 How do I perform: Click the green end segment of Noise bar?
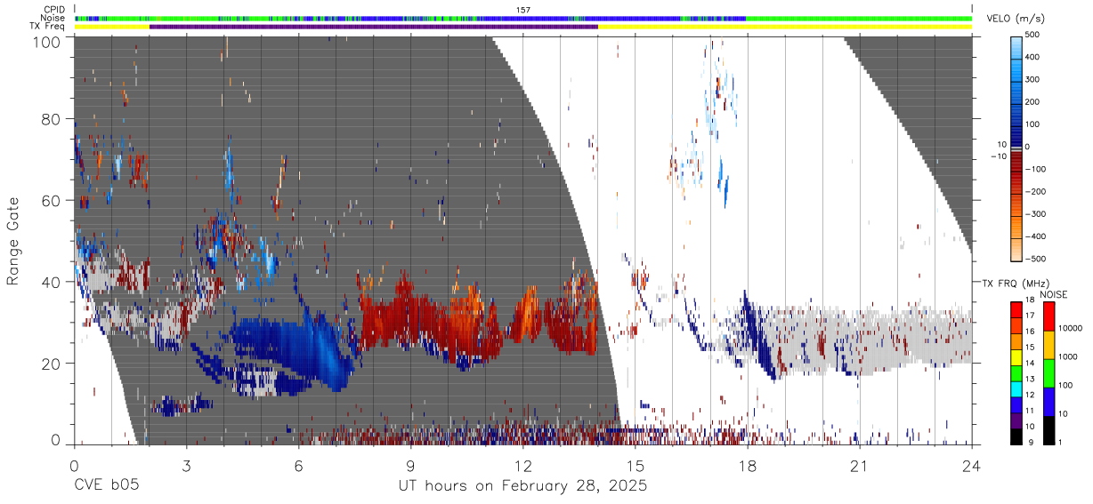[859, 18]
